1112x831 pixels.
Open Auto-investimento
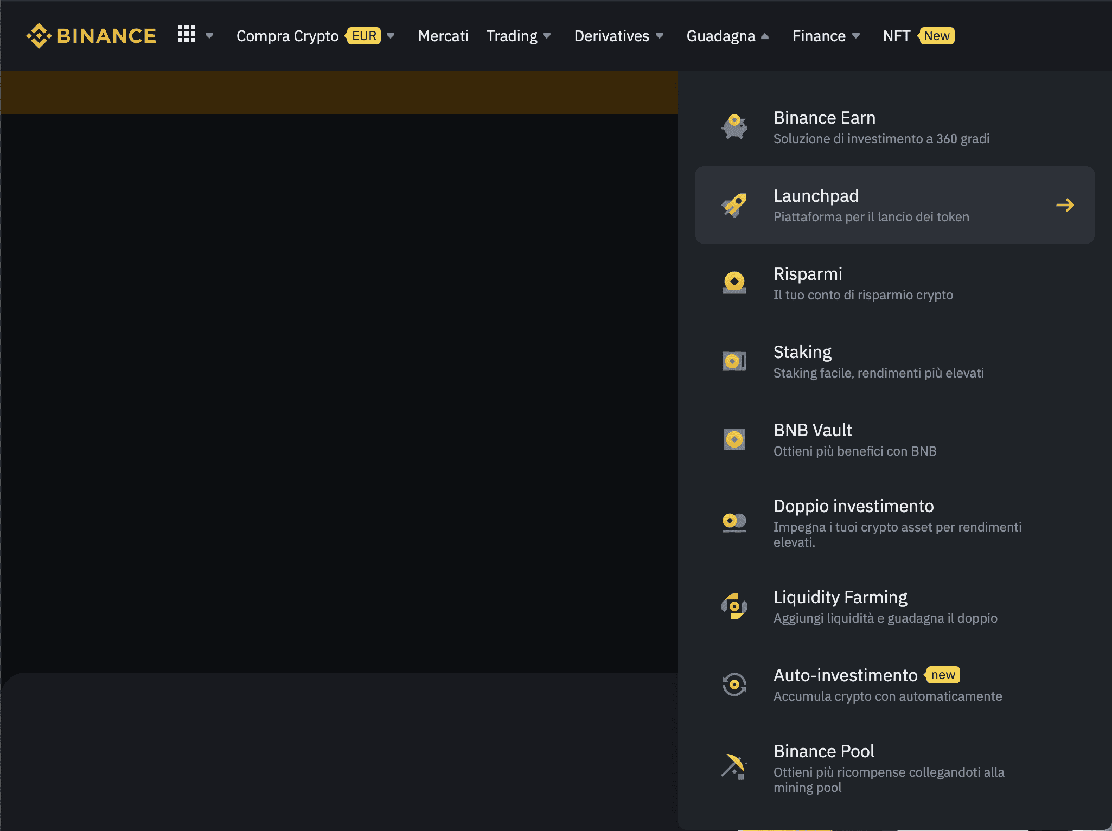pos(895,685)
